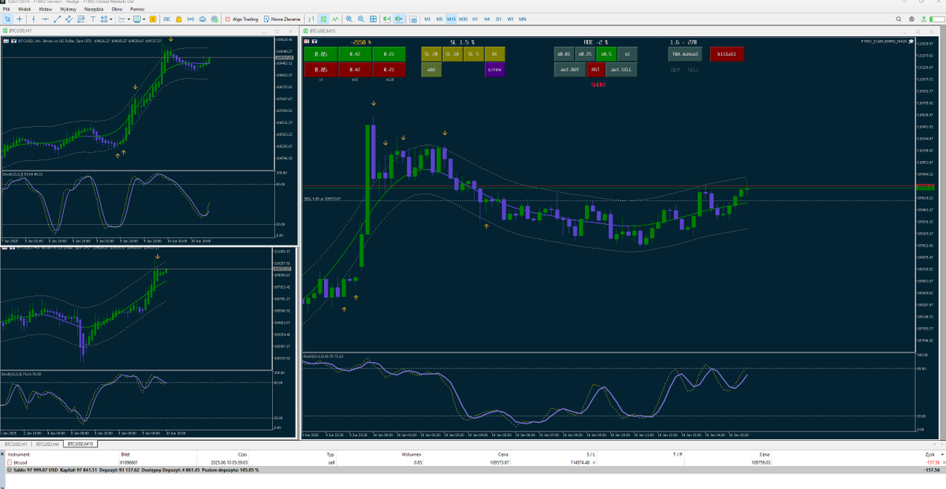Click the SL 20 stop-loss button
Viewport: 946px width, 489px height.
[x=430, y=54]
